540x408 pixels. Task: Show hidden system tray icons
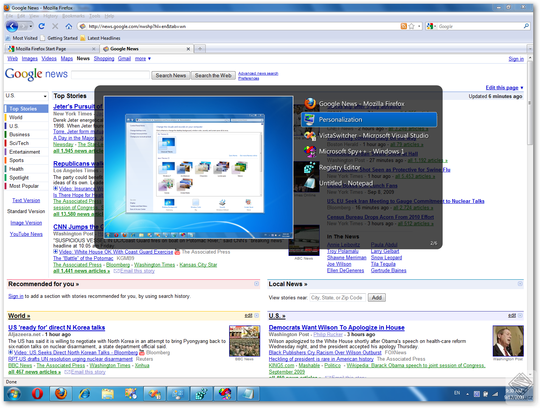click(x=467, y=394)
